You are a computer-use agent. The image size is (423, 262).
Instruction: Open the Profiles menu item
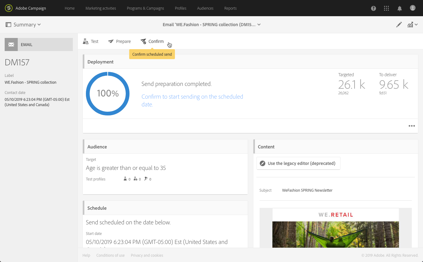(x=181, y=8)
